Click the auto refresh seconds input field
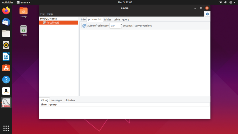The height and width of the screenshot is (134, 238). pyautogui.click(x=115, y=26)
